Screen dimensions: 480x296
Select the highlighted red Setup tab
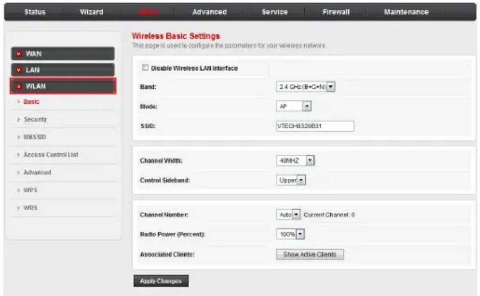(x=148, y=12)
